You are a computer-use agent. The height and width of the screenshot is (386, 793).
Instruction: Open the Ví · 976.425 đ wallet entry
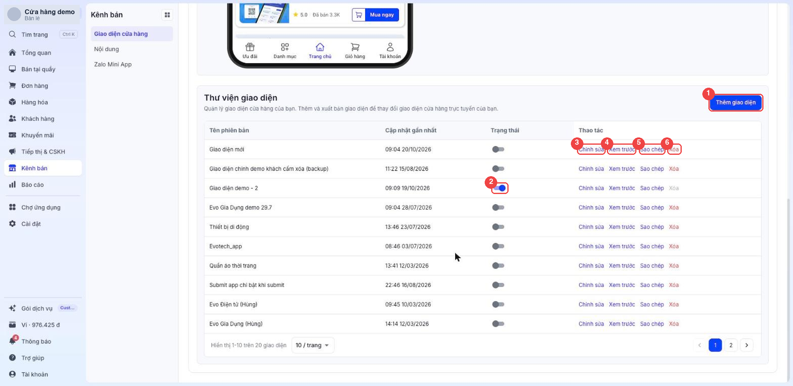click(43, 325)
